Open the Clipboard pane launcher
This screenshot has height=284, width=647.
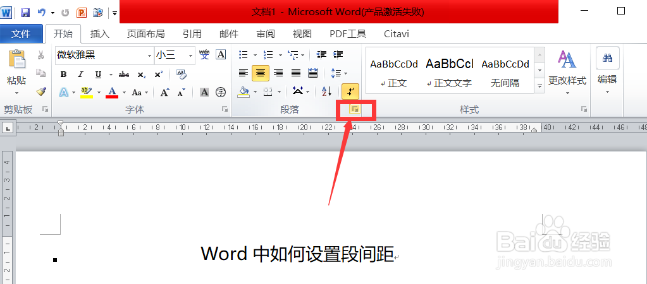coord(46,109)
